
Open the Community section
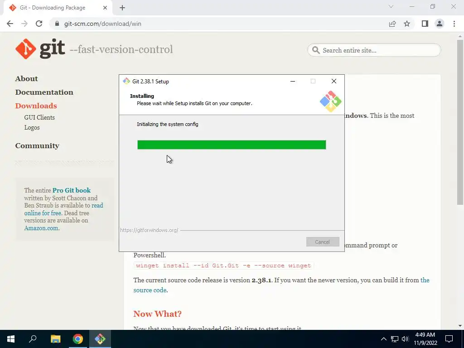coord(37,146)
